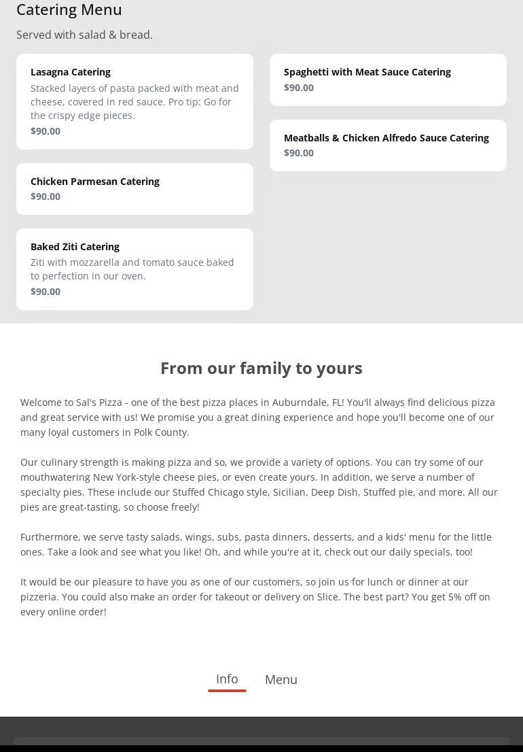This screenshot has height=752, width=523.
Task: Click the $90.00 price under Lasagna Catering
Action: pos(46,131)
